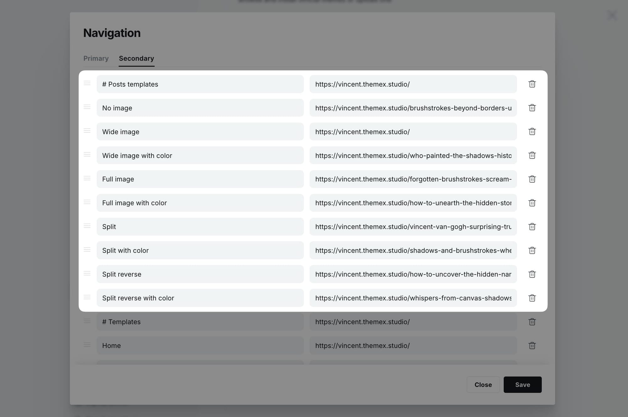Delete the "Split" navigation item
This screenshot has height=417, width=628.
point(532,226)
